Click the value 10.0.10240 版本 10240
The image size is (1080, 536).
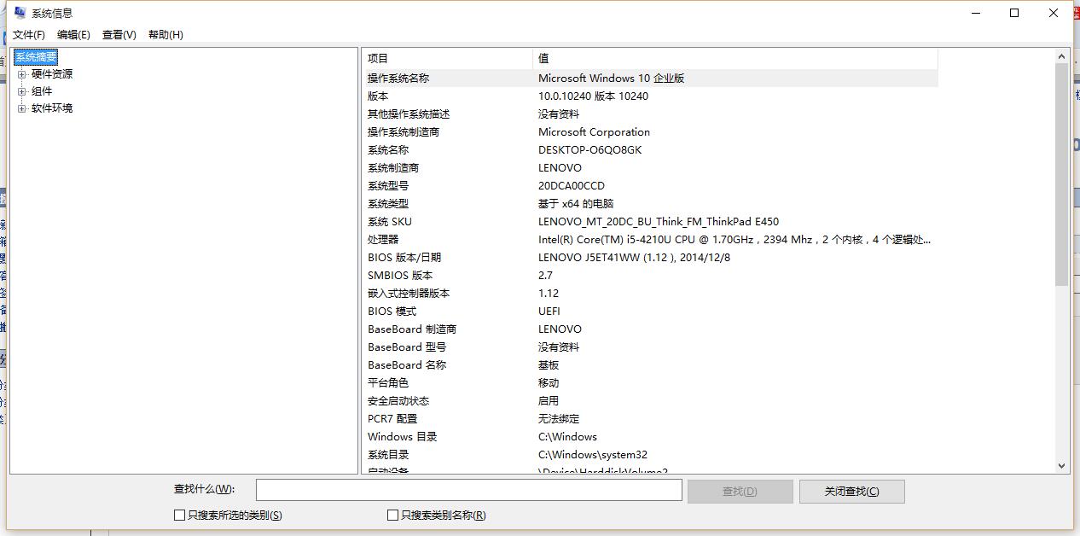click(593, 96)
